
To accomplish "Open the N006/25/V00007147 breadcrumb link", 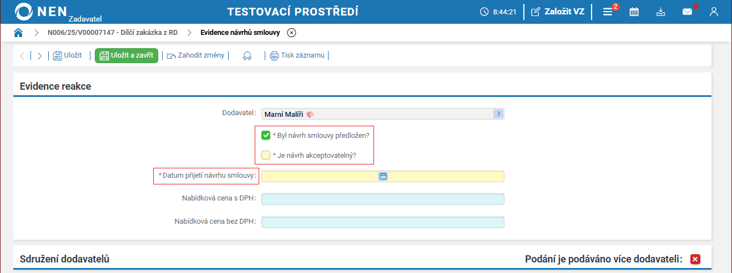I will click(112, 33).
